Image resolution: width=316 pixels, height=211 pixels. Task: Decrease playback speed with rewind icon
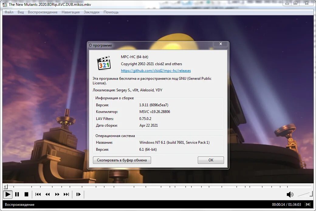(x=48, y=195)
